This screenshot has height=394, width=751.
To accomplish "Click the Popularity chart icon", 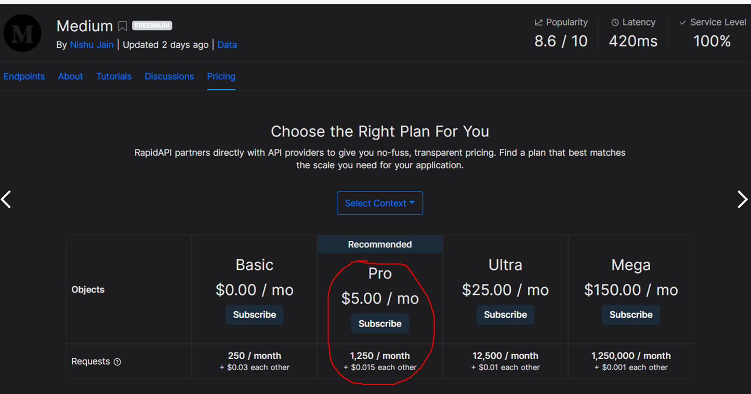I will 538,23.
